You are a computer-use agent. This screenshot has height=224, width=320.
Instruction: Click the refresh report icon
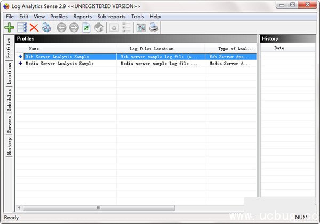[x=86, y=27]
